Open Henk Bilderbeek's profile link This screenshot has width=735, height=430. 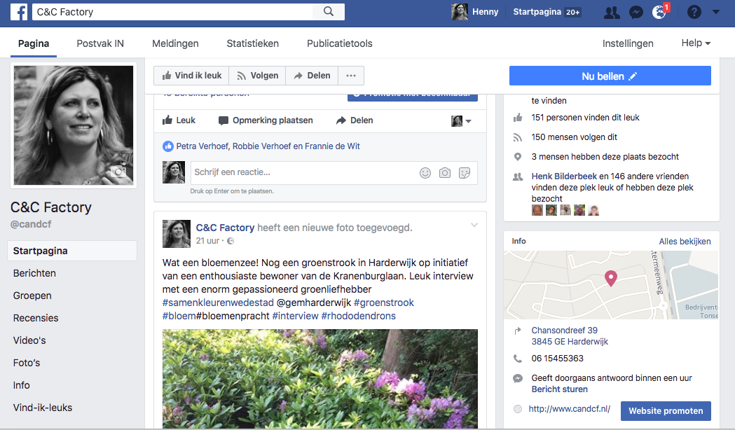pyautogui.click(x=564, y=176)
